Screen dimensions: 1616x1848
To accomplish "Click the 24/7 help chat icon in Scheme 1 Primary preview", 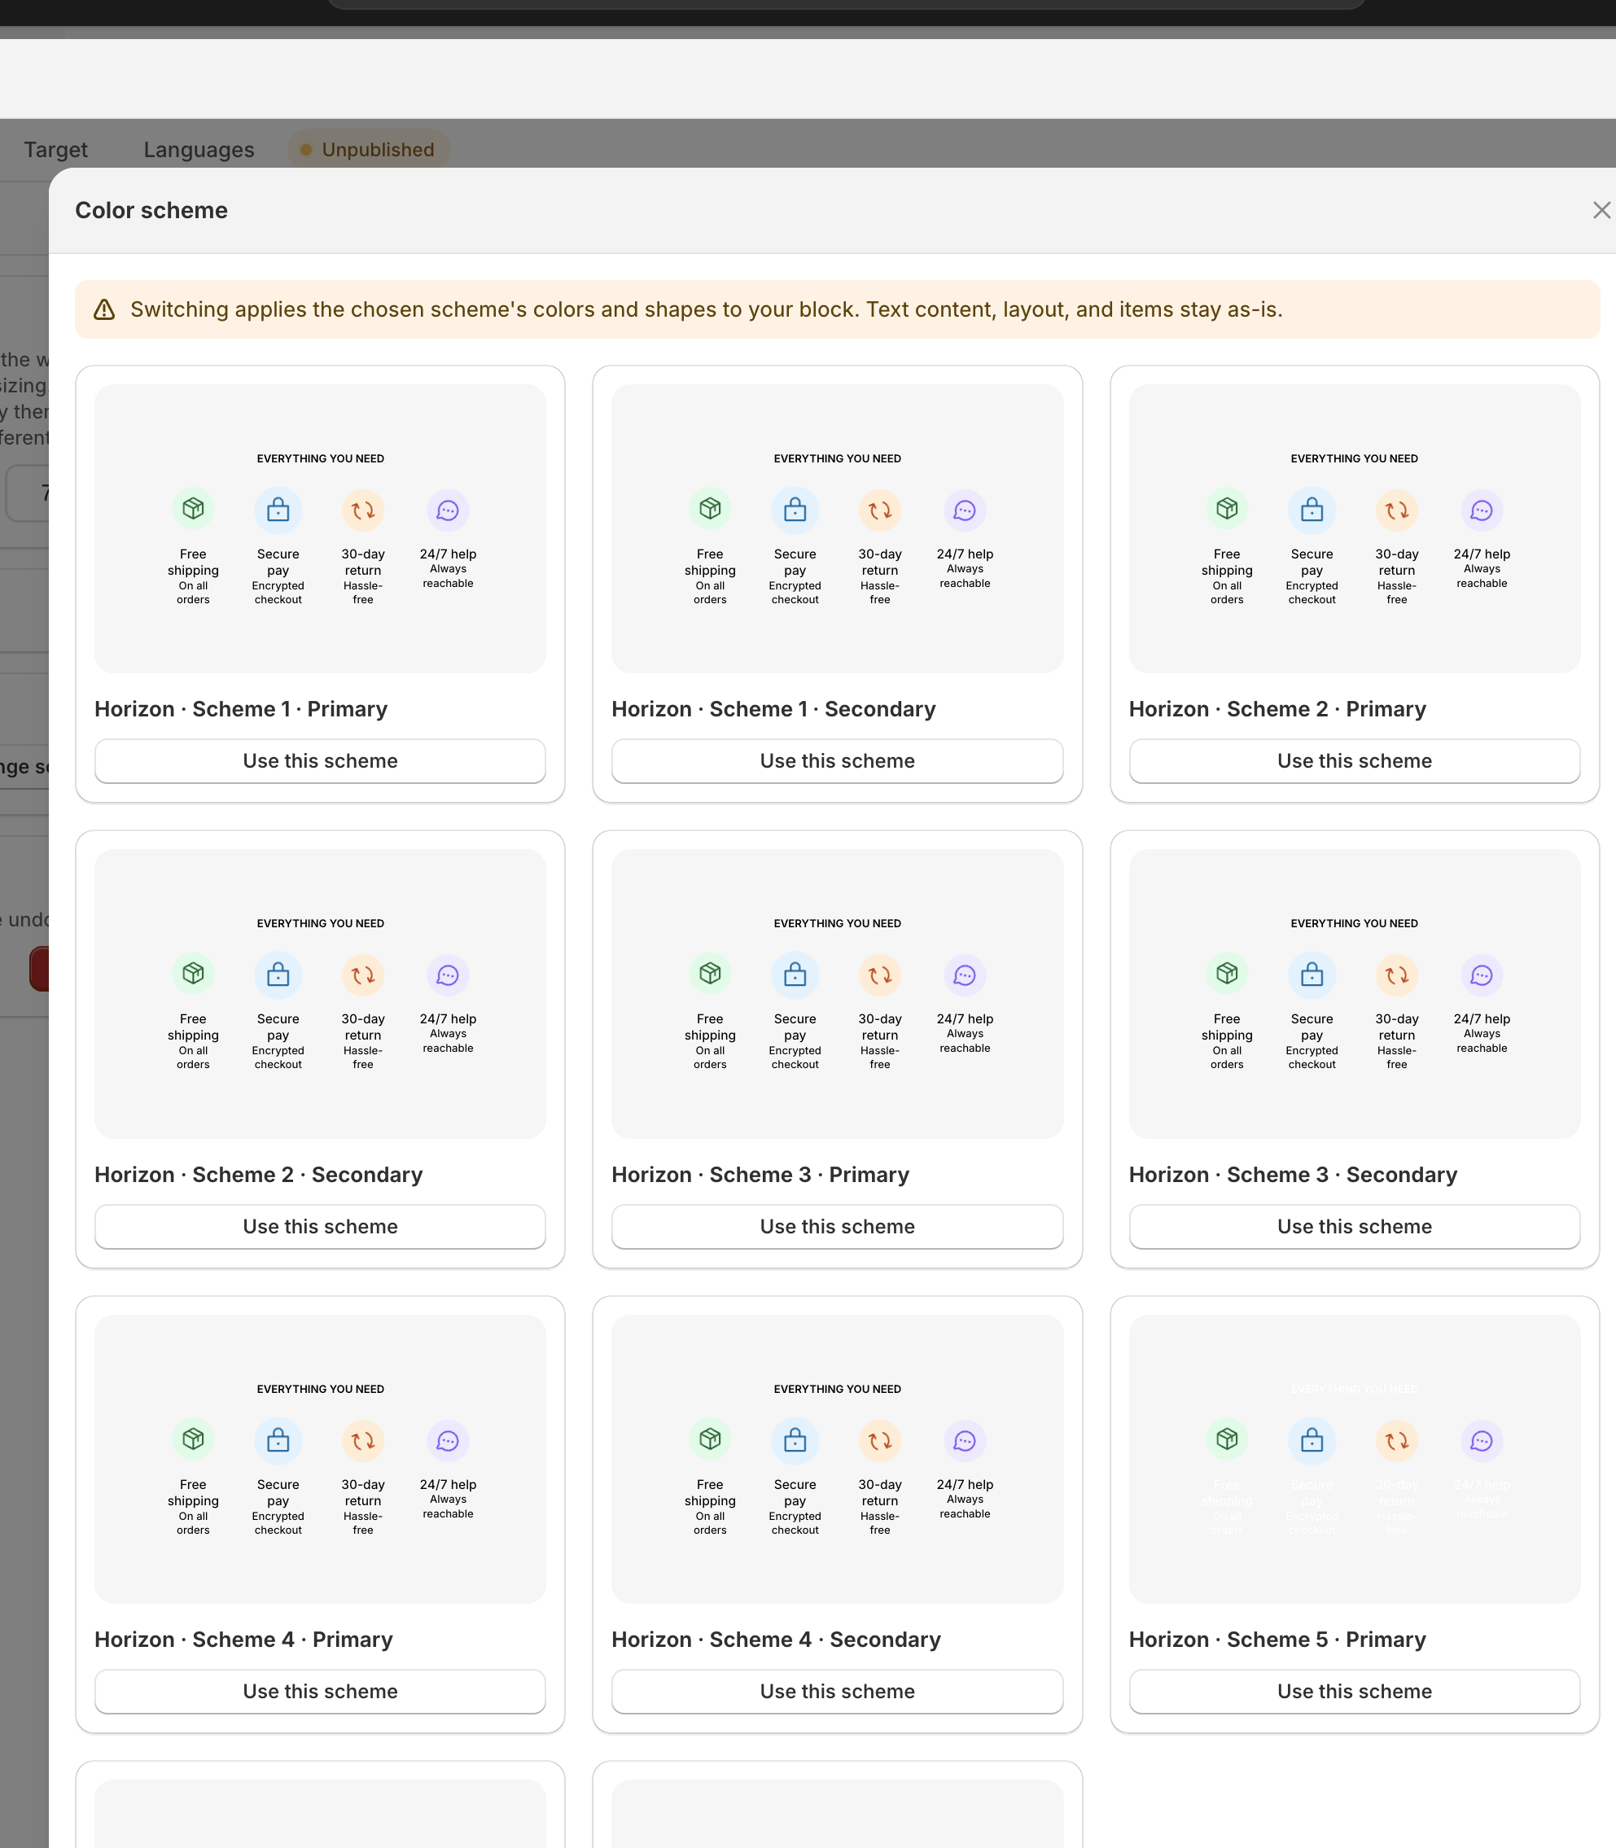I will [x=447, y=510].
